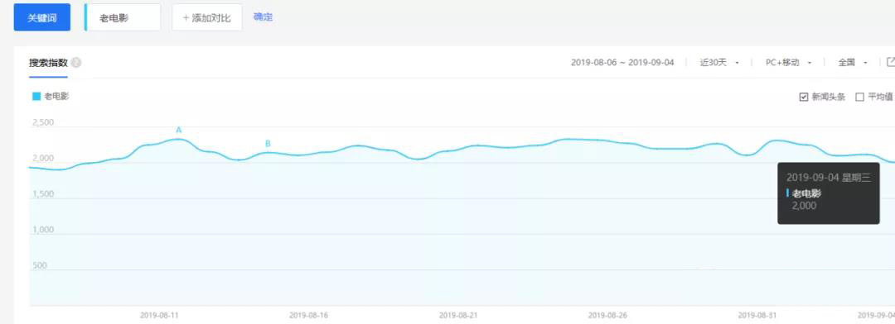This screenshot has height=324, width=895.
Task: Open the 2019-08-06 ~ 2019-09-04 date range picker
Action: click(x=622, y=63)
